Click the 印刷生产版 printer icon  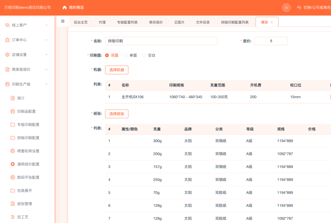tap(8, 84)
